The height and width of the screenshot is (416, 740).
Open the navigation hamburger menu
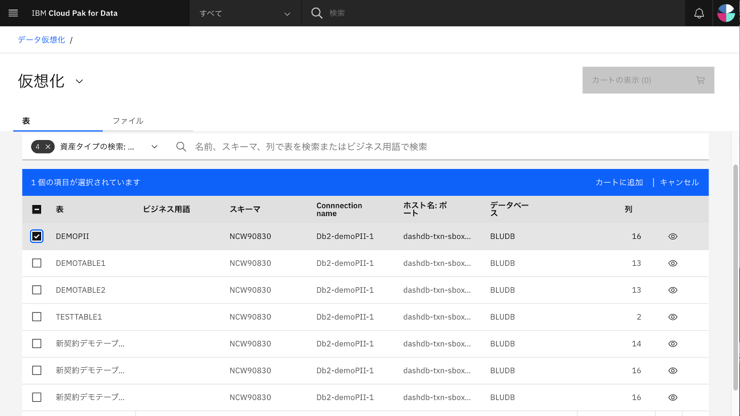pyautogui.click(x=13, y=13)
